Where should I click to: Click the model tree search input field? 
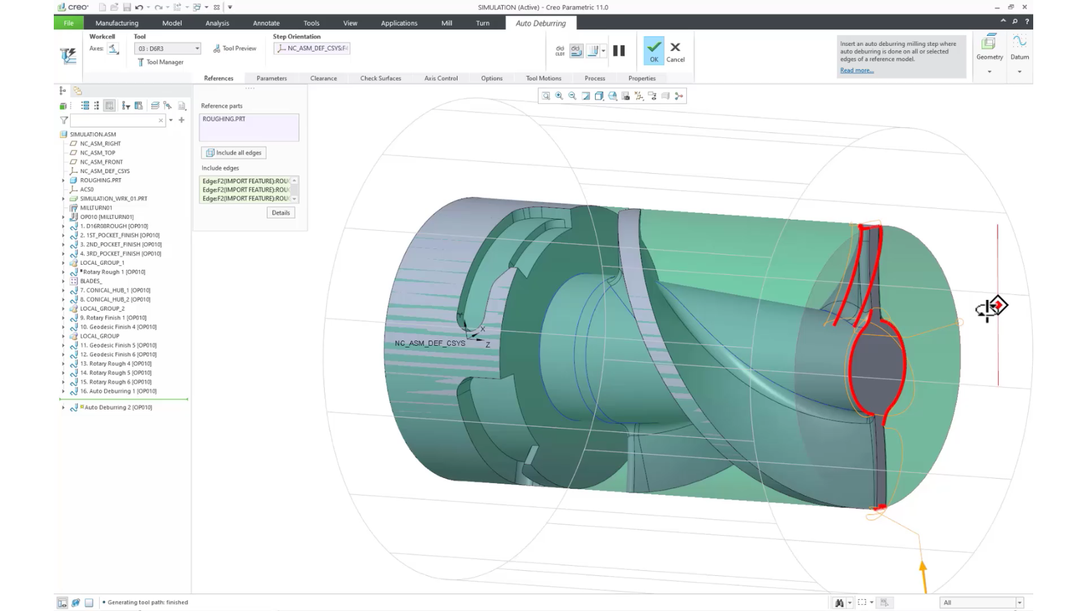tap(118, 121)
